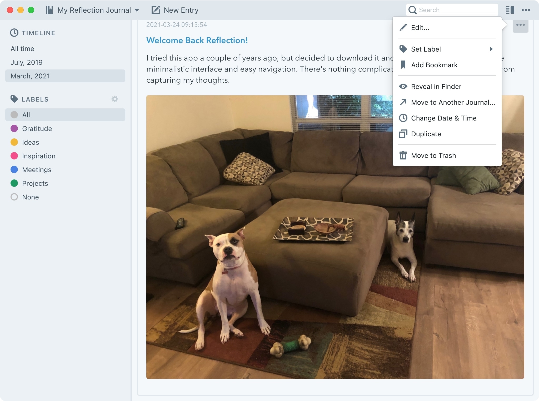Image resolution: width=539 pixels, height=401 pixels.
Task: Click the Edit option in context menu
Action: point(420,27)
